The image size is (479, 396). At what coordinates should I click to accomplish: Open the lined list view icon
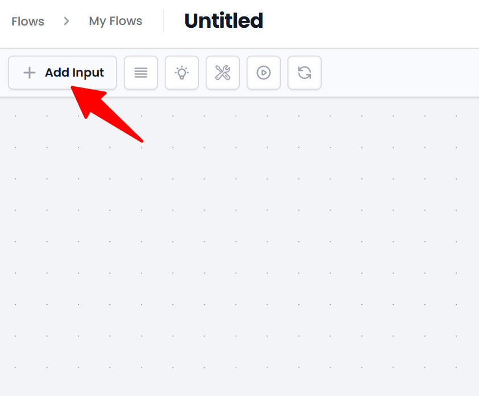coord(141,73)
